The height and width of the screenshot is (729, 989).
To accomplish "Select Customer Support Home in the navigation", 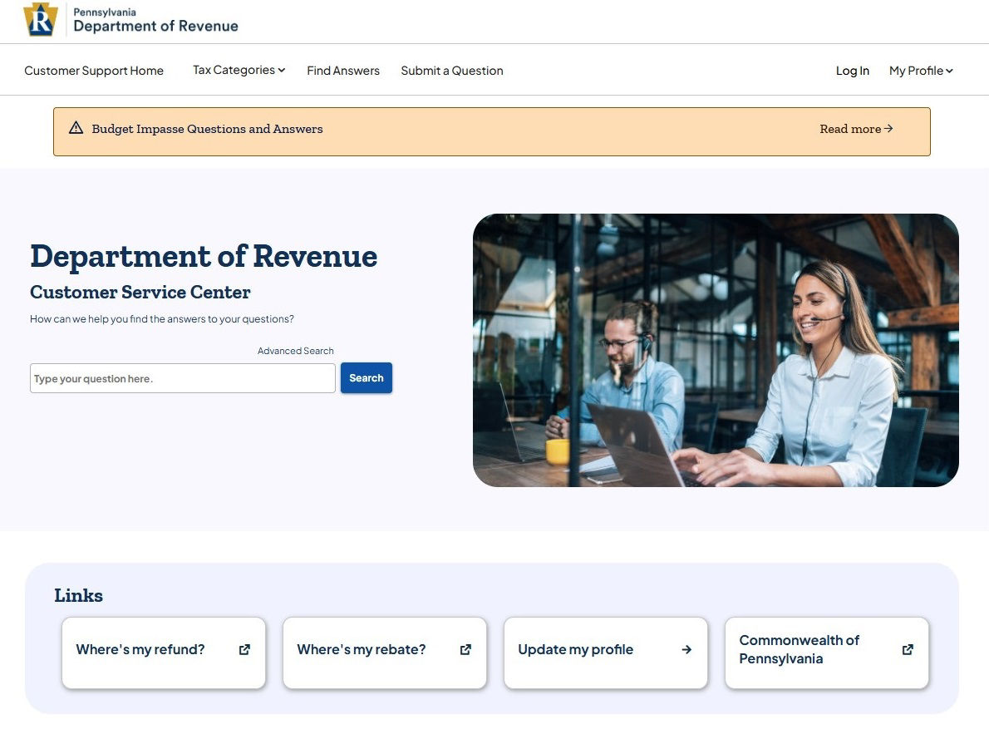I will 94,71.
